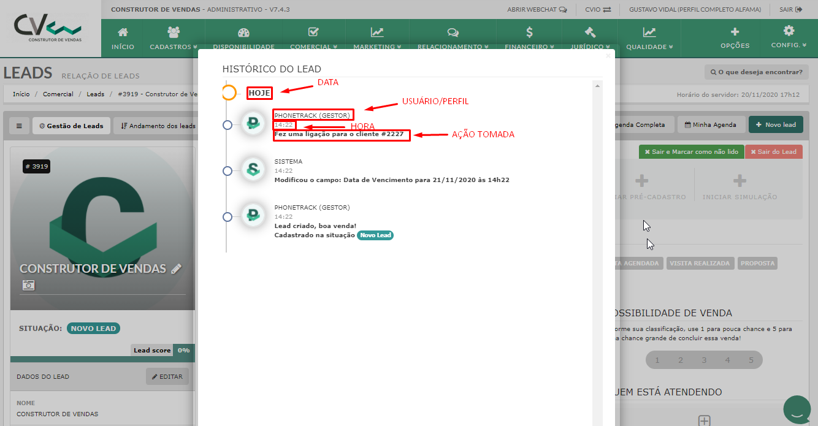Click the Novo Lead situation badge
818x426 pixels.
(x=93, y=329)
